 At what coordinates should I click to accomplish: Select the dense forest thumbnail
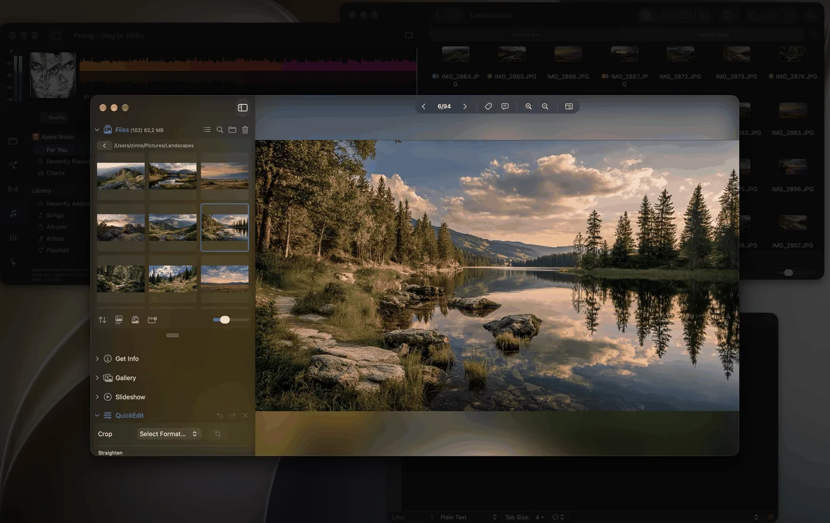point(120,279)
